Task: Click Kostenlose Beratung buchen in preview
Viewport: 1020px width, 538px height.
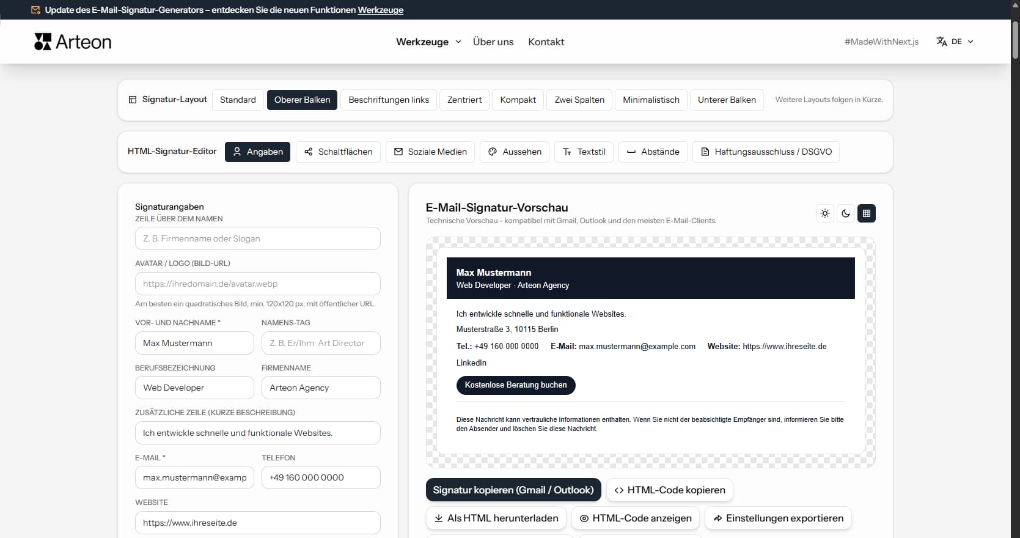Action: (x=516, y=385)
